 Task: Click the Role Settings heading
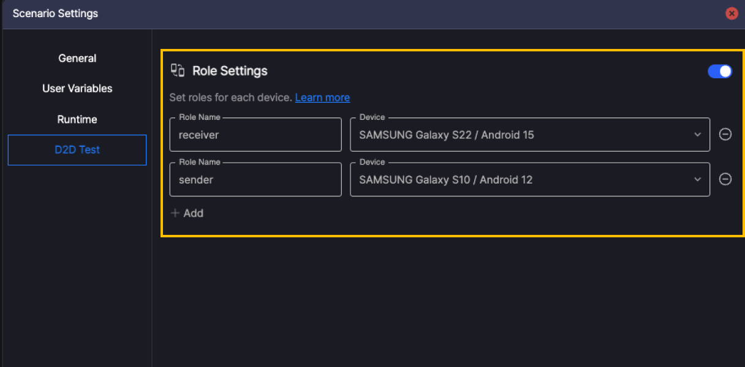[x=230, y=71]
